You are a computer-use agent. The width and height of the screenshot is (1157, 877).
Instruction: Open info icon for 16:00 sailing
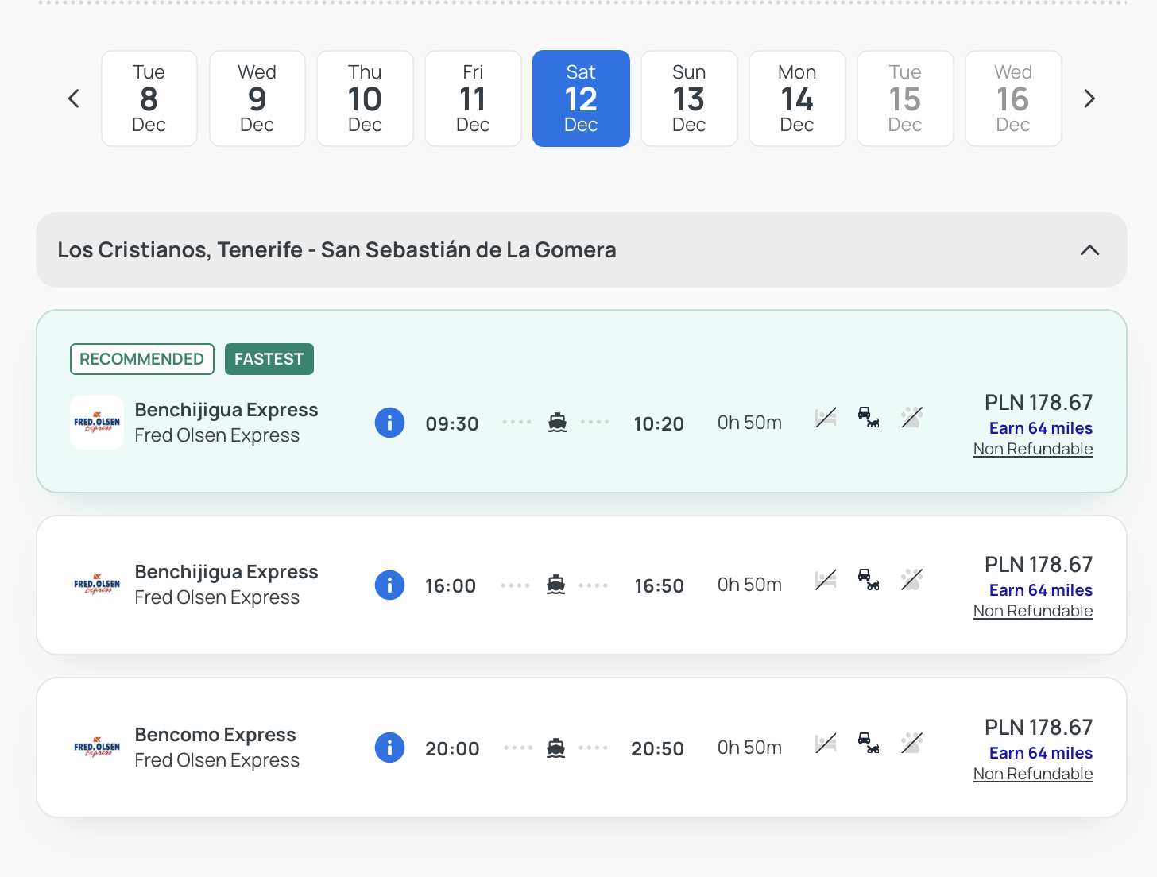[x=389, y=585]
